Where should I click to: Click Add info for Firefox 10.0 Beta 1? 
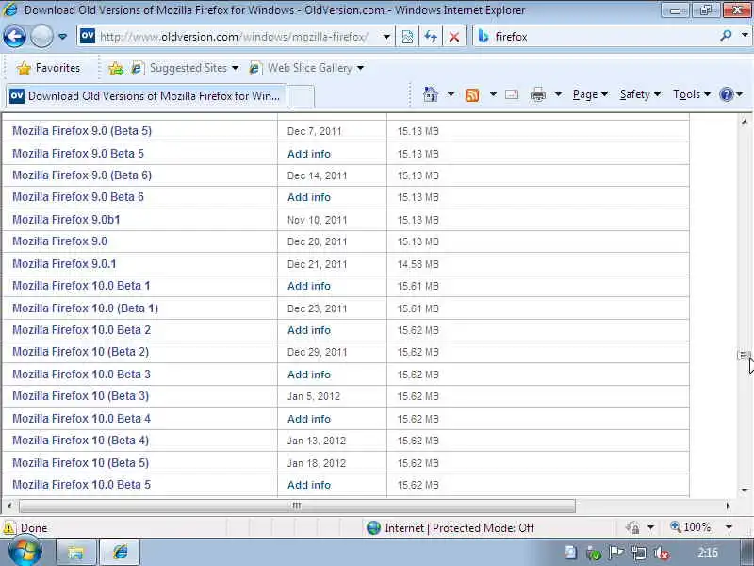tap(309, 286)
